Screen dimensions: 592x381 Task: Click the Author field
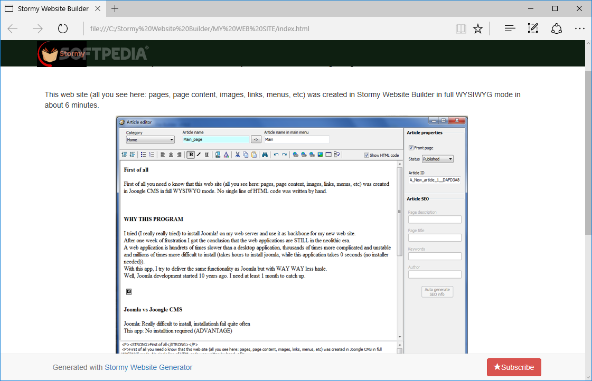pos(435,274)
